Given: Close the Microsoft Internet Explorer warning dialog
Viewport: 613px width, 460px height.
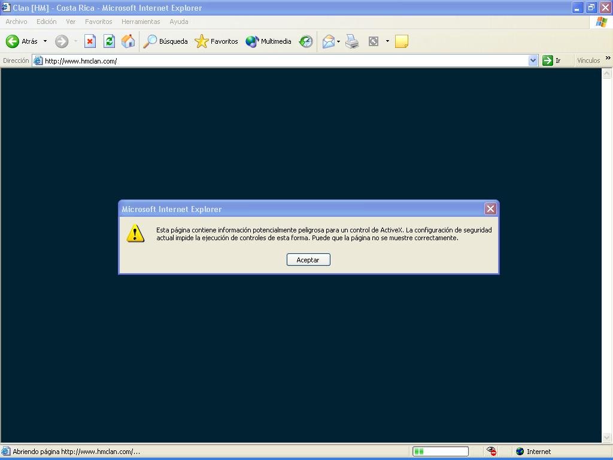Looking at the screenshot, I should 490,209.
